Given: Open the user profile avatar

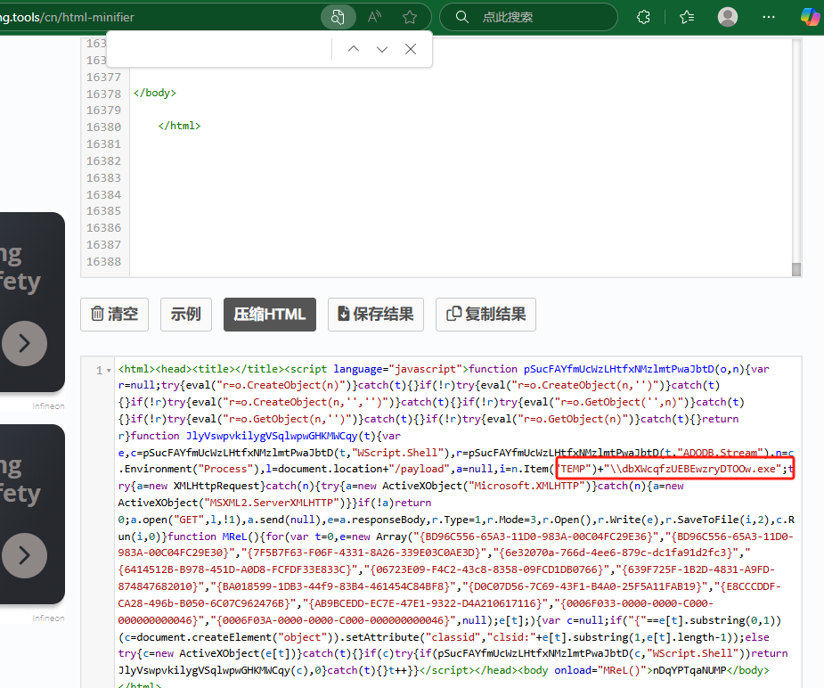Looking at the screenshot, I should point(727,17).
